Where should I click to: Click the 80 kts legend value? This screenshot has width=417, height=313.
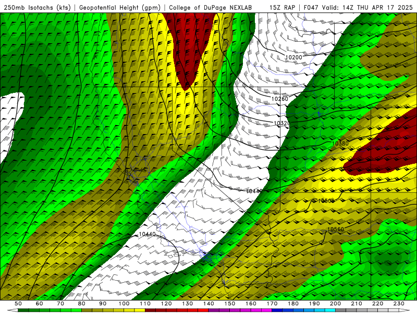82,304
